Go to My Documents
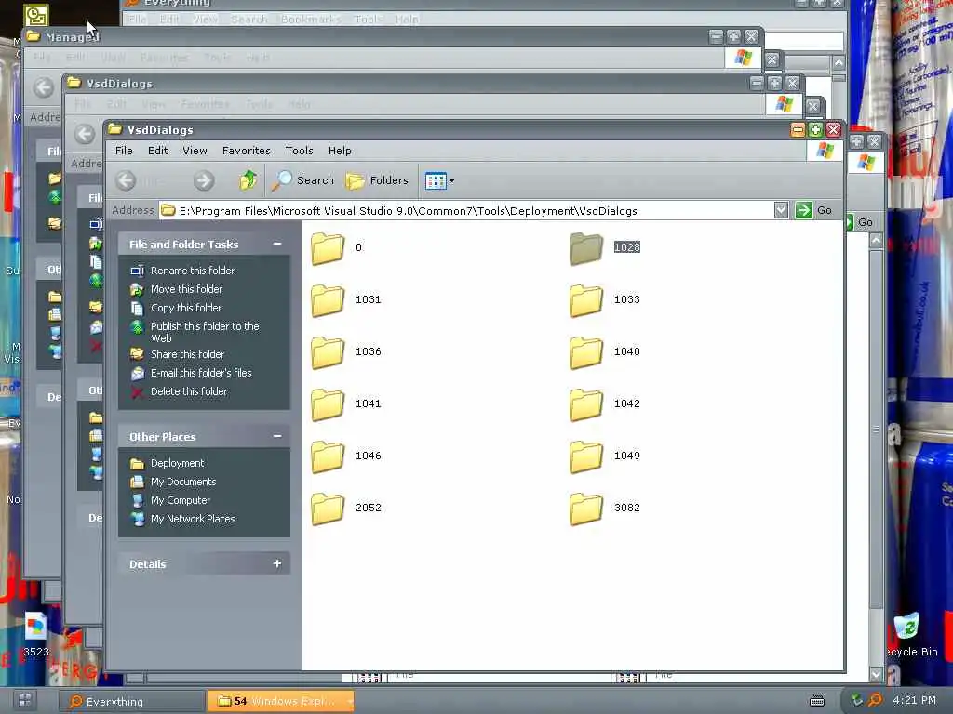953x714 pixels. coord(183,483)
